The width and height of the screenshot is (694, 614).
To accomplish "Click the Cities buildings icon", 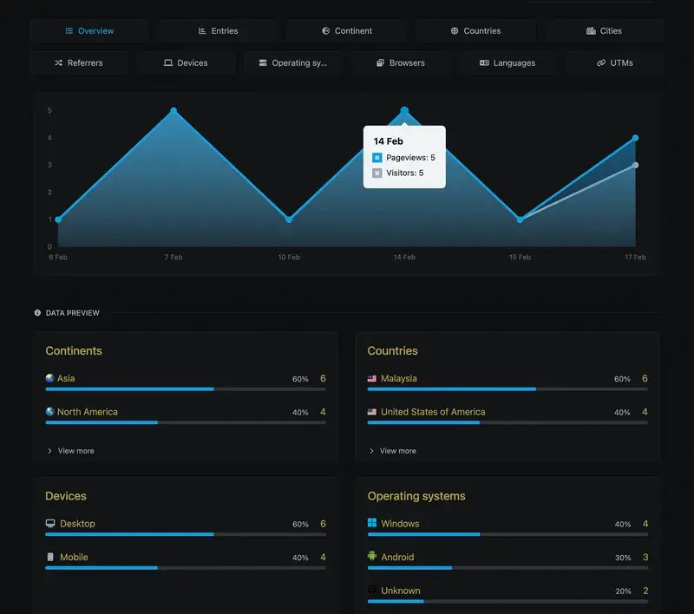I will (x=591, y=31).
